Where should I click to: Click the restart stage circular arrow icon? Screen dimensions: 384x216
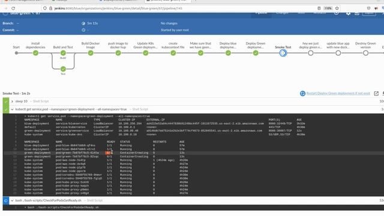tap(302, 94)
